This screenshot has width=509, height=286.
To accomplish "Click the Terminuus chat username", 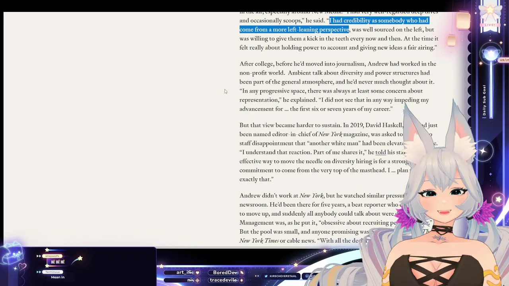I will click(x=52, y=272).
